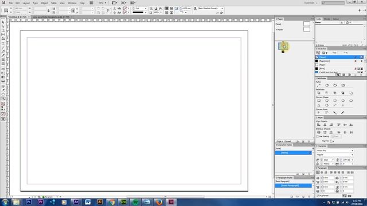The image size is (367, 206).
Task: Open Firefox from taskbar
Action: [159, 202]
